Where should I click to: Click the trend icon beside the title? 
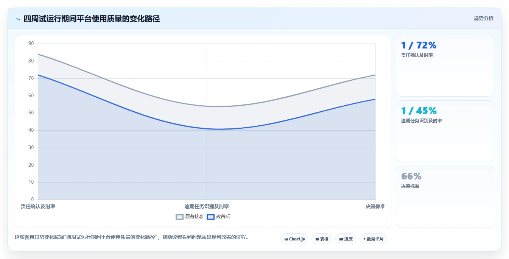pyautogui.click(x=18, y=19)
